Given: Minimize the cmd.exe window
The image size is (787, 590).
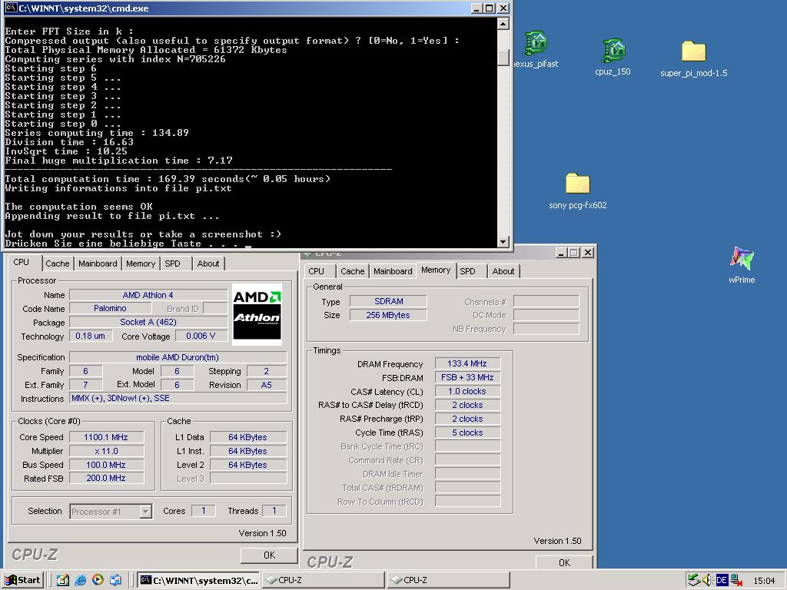Looking at the screenshot, I should 477,8.
